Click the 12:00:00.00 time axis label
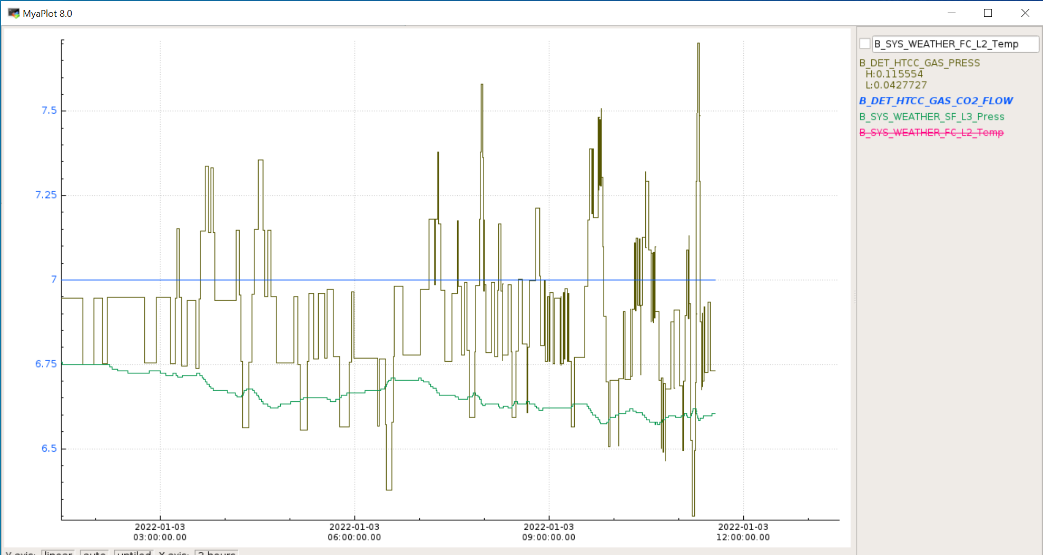Image resolution: width=1043 pixels, height=555 pixels. click(743, 538)
